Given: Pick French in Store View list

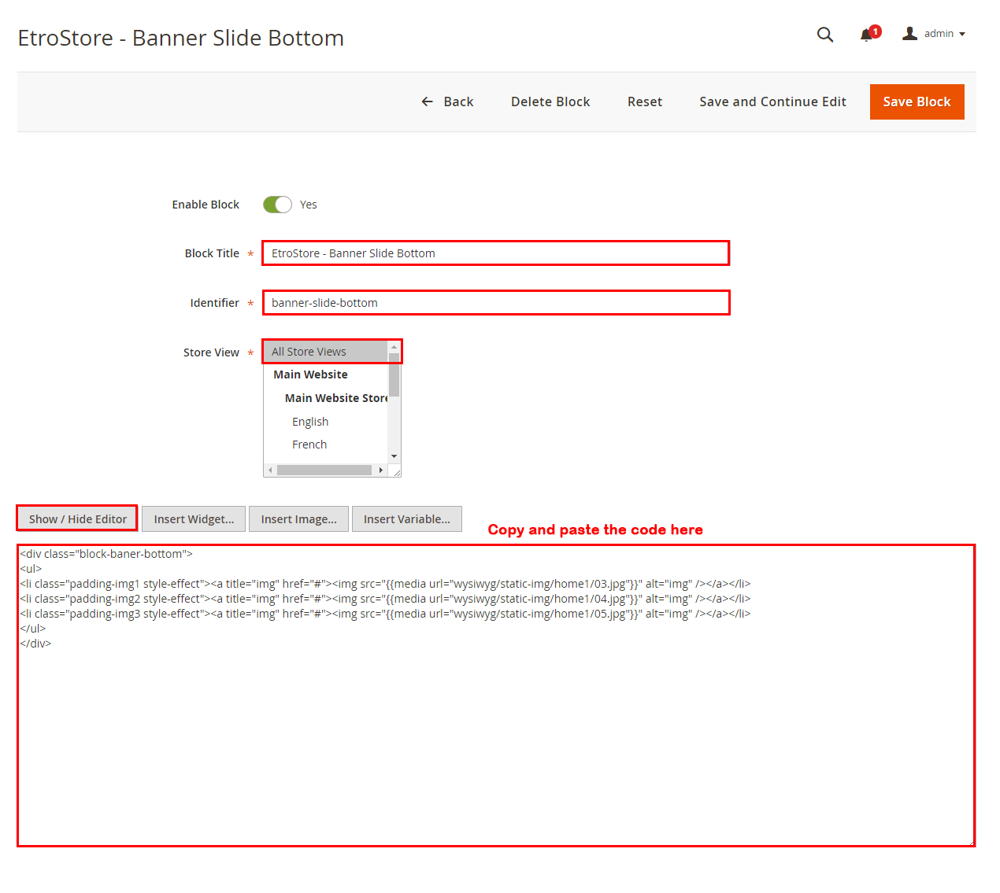Looking at the screenshot, I should coord(309,445).
